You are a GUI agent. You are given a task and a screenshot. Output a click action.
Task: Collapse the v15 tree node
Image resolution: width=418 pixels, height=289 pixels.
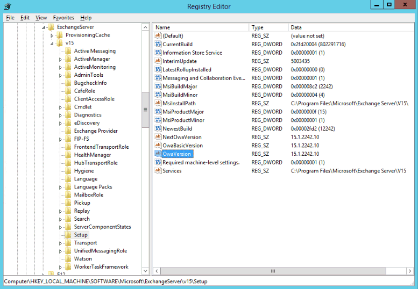tap(52, 44)
